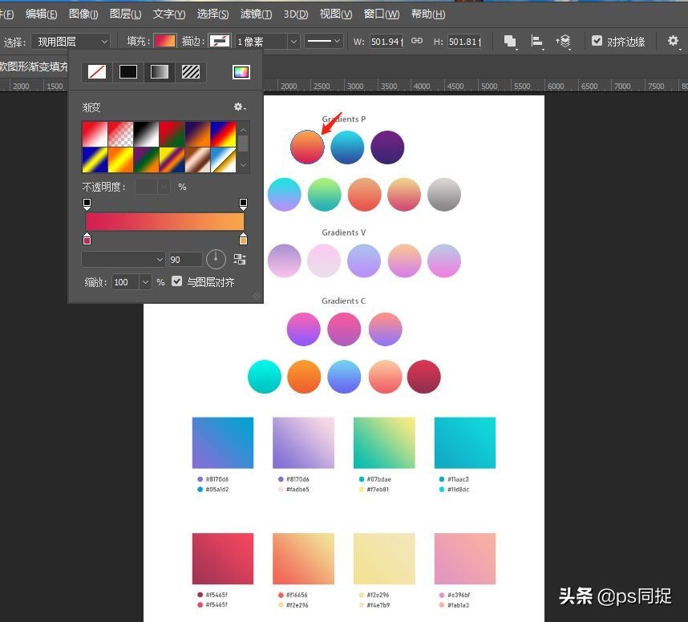The height and width of the screenshot is (622, 688).
Task: Choose the gradient fill type
Action: tap(160, 72)
